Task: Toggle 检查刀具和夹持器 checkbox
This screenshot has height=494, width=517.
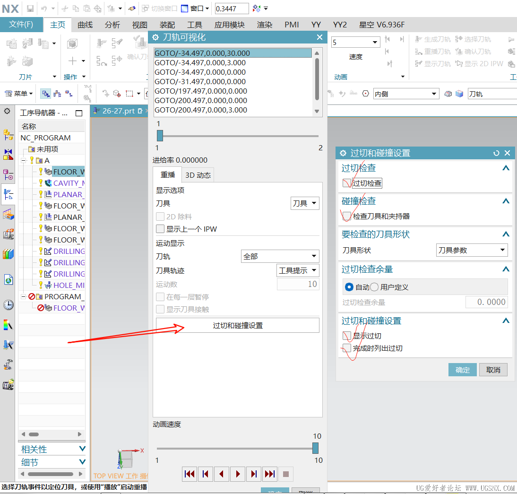Action: click(347, 217)
